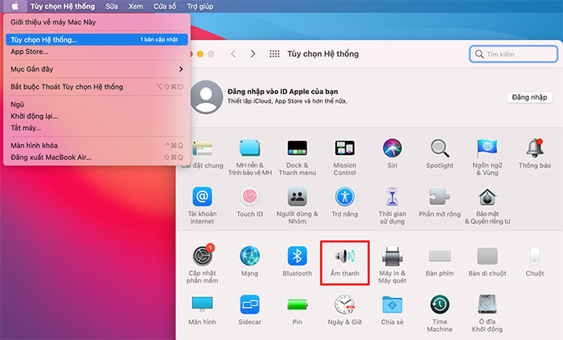Focus the Tìm kiếm search field

click(513, 54)
